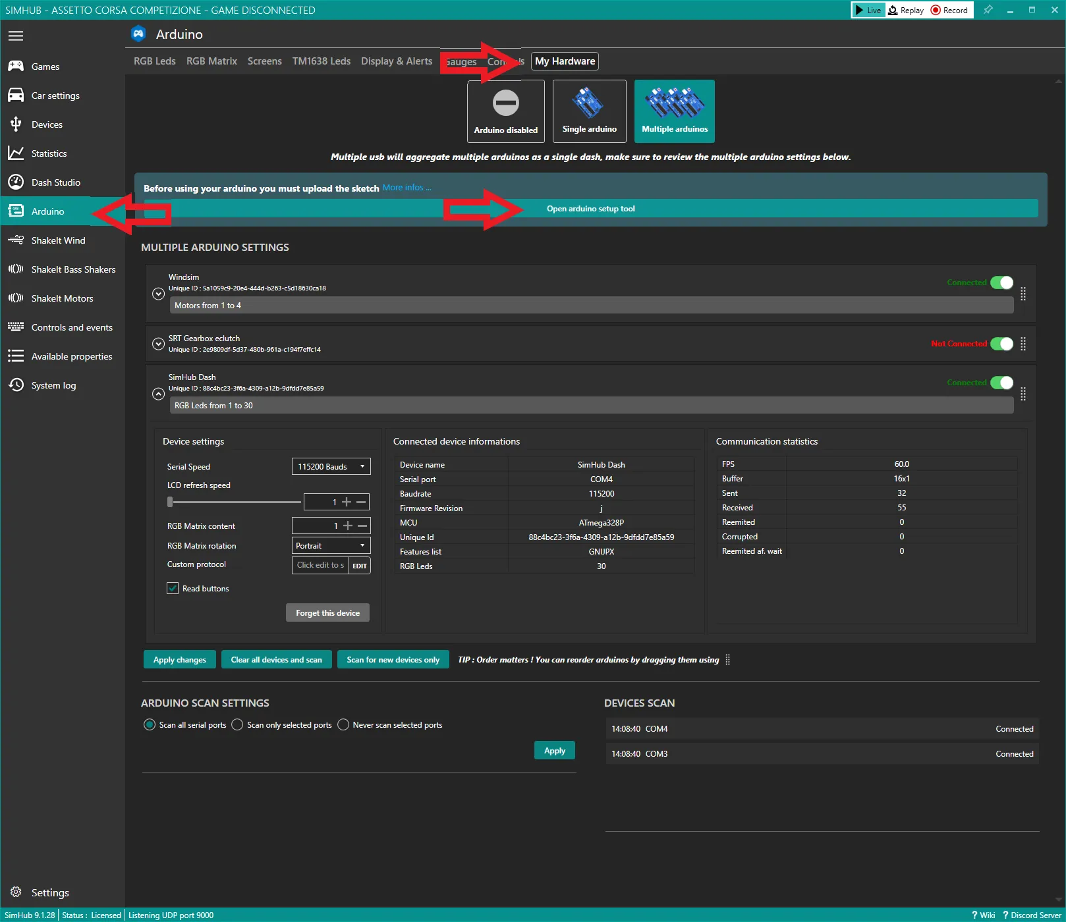Click the Forget this device button
1066x922 pixels.
pos(327,612)
